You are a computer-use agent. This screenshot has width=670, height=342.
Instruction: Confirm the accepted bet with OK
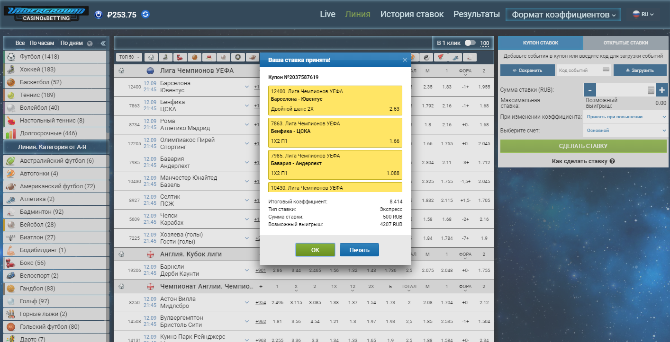click(315, 250)
